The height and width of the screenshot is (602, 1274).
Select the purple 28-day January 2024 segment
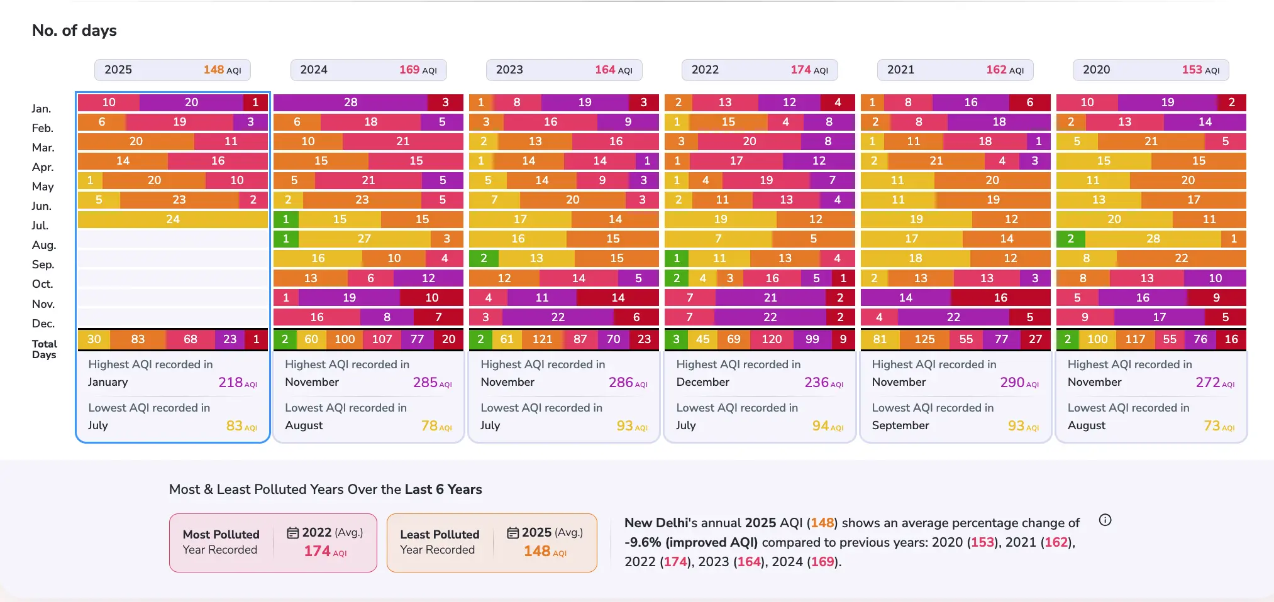click(x=350, y=102)
